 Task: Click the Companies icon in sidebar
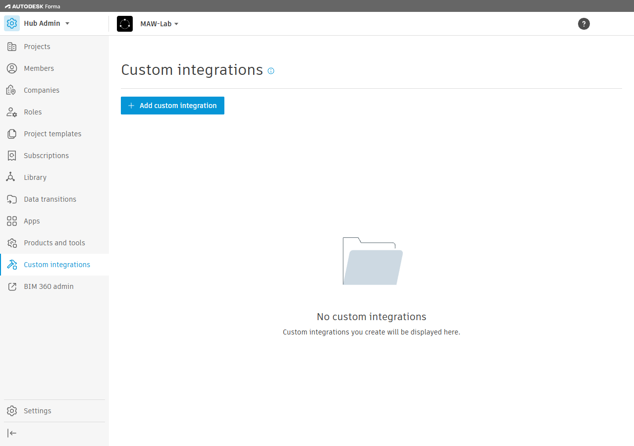click(12, 90)
